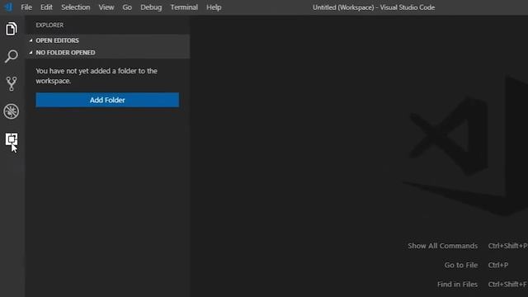Click the Go to File hint
The height and width of the screenshot is (297, 528).
point(460,265)
